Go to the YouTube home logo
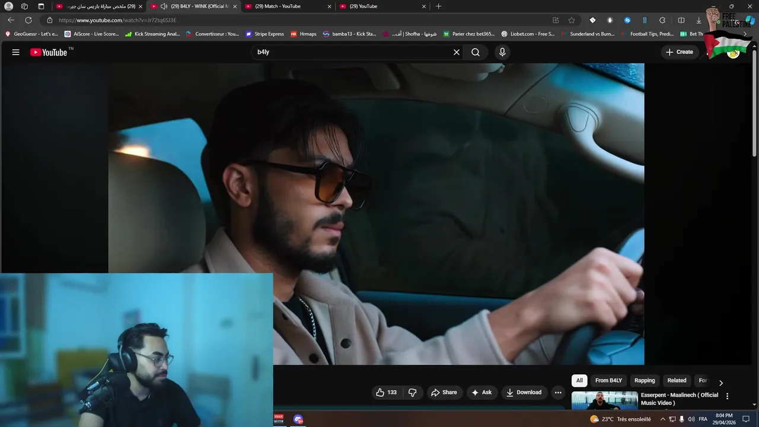 coord(49,52)
